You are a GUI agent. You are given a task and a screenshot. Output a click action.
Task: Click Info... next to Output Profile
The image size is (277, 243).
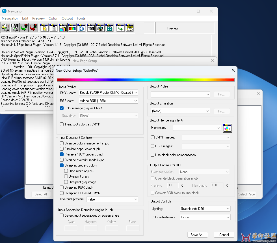coord(222,94)
